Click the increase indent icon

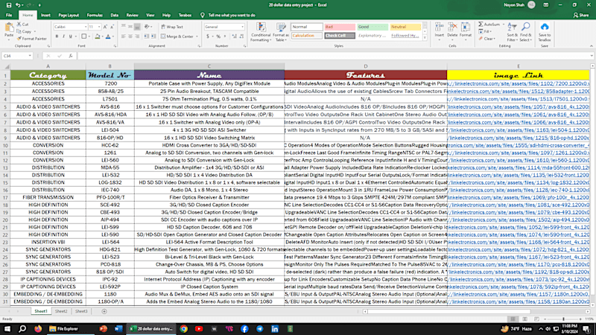153,36
